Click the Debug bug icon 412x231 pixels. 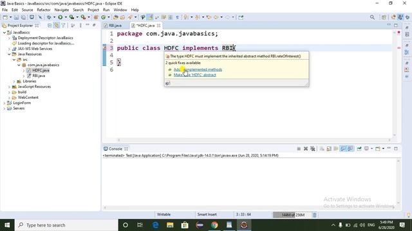tap(49, 17)
